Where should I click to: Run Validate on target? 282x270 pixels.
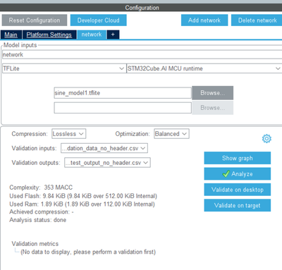click(x=238, y=205)
